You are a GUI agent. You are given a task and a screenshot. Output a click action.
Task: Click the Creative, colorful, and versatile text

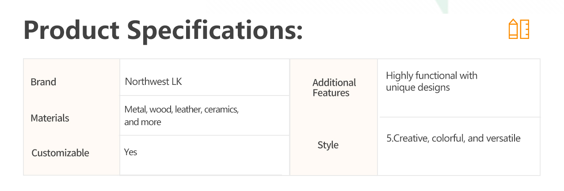(x=453, y=138)
